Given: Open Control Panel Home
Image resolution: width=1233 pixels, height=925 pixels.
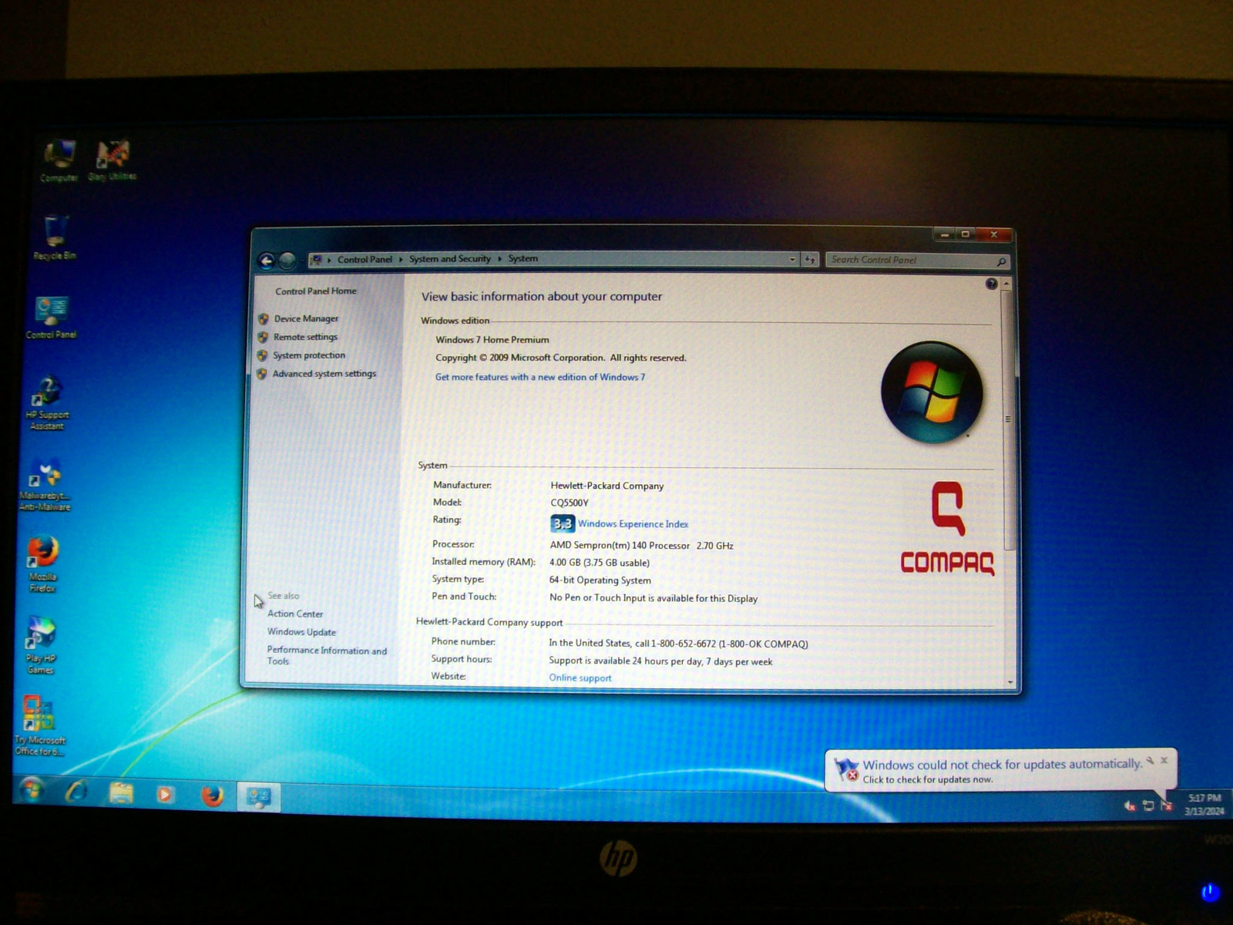Looking at the screenshot, I should 316,291.
